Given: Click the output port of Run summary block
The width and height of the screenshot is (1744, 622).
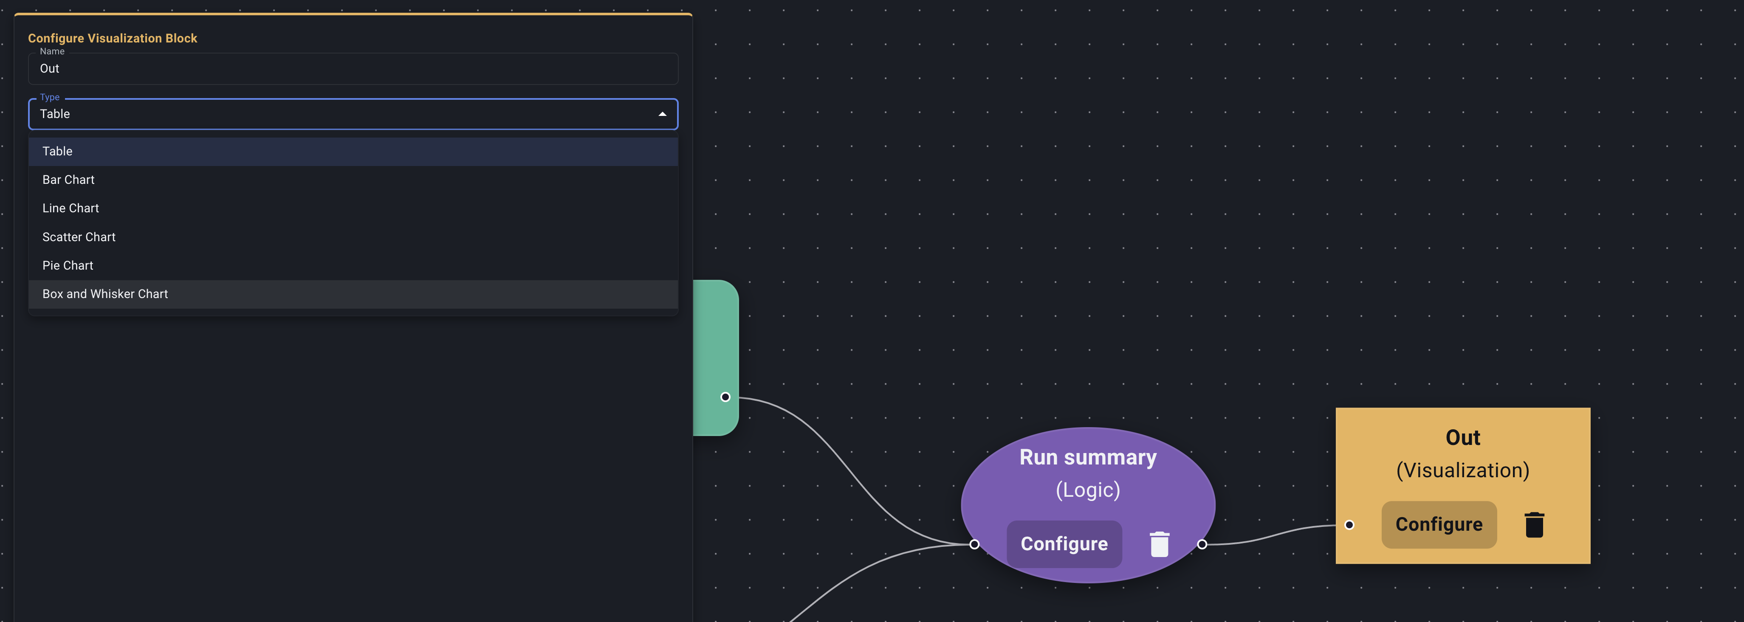Looking at the screenshot, I should (1202, 543).
